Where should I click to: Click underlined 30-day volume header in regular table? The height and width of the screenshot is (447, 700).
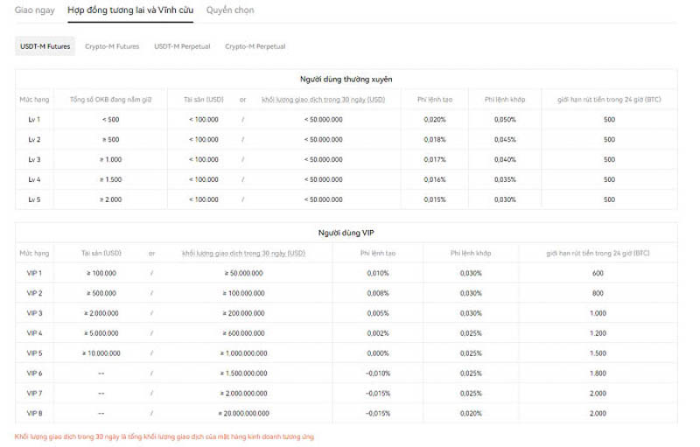coord(323,100)
